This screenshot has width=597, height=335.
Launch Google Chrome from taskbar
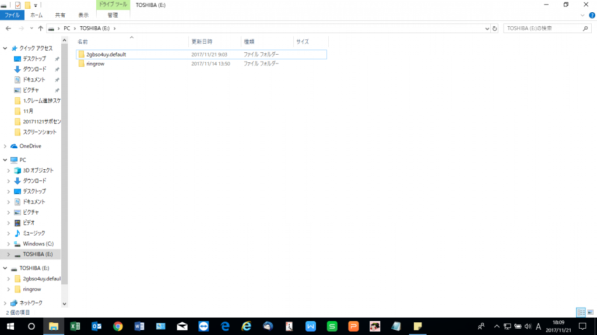[x=118, y=326]
